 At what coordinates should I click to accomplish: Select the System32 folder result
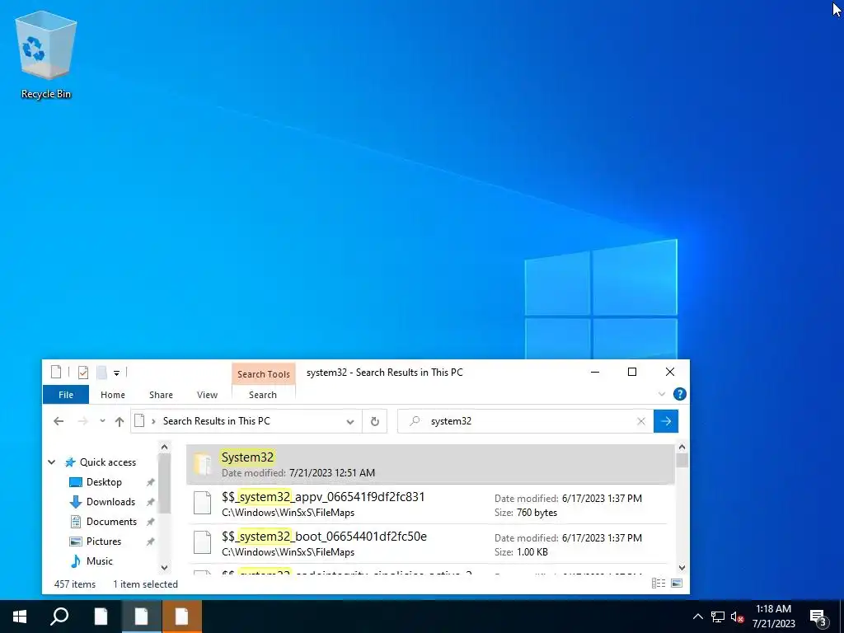click(x=429, y=464)
